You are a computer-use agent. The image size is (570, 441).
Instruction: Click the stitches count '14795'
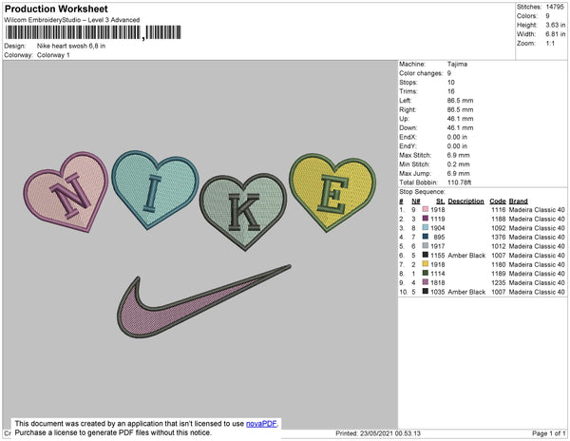click(555, 7)
